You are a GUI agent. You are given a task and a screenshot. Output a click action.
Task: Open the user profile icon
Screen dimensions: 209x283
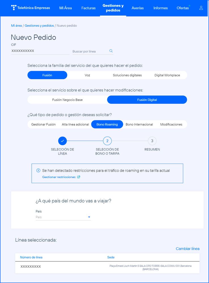coord(201,8)
